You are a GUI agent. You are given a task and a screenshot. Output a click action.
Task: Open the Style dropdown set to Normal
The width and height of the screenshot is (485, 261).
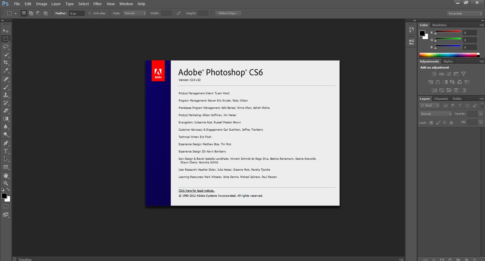[x=135, y=13]
